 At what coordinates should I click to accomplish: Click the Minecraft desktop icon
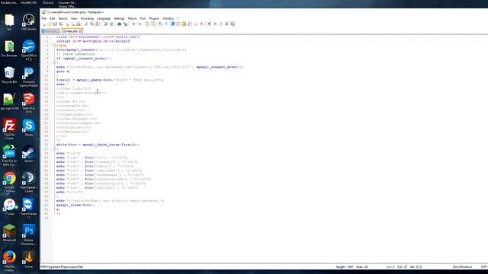pos(9,234)
